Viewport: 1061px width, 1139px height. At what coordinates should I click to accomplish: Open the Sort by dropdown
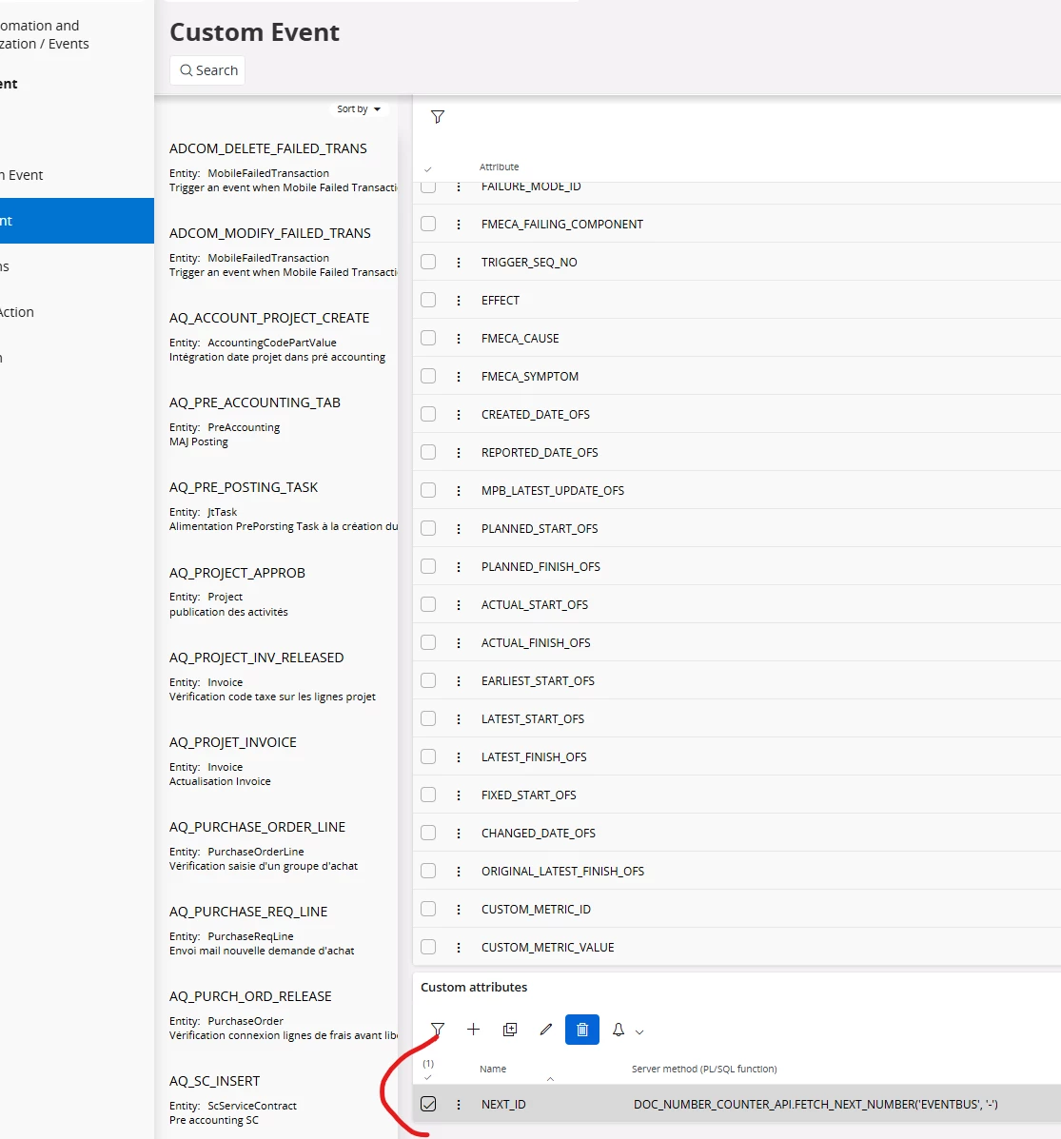tap(359, 109)
